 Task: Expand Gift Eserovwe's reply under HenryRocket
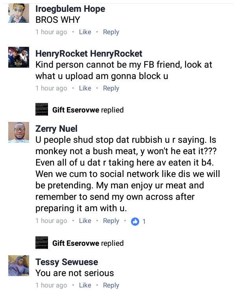(88, 110)
